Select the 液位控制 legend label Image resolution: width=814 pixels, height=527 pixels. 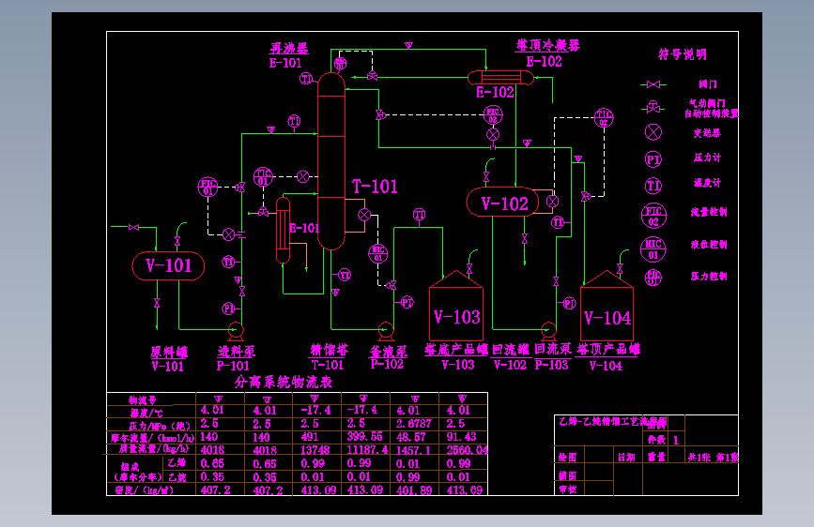click(709, 245)
